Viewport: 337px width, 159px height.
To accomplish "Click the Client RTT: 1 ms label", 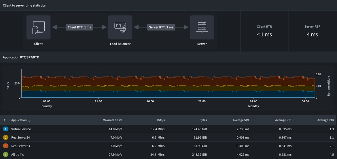I will point(79,27).
